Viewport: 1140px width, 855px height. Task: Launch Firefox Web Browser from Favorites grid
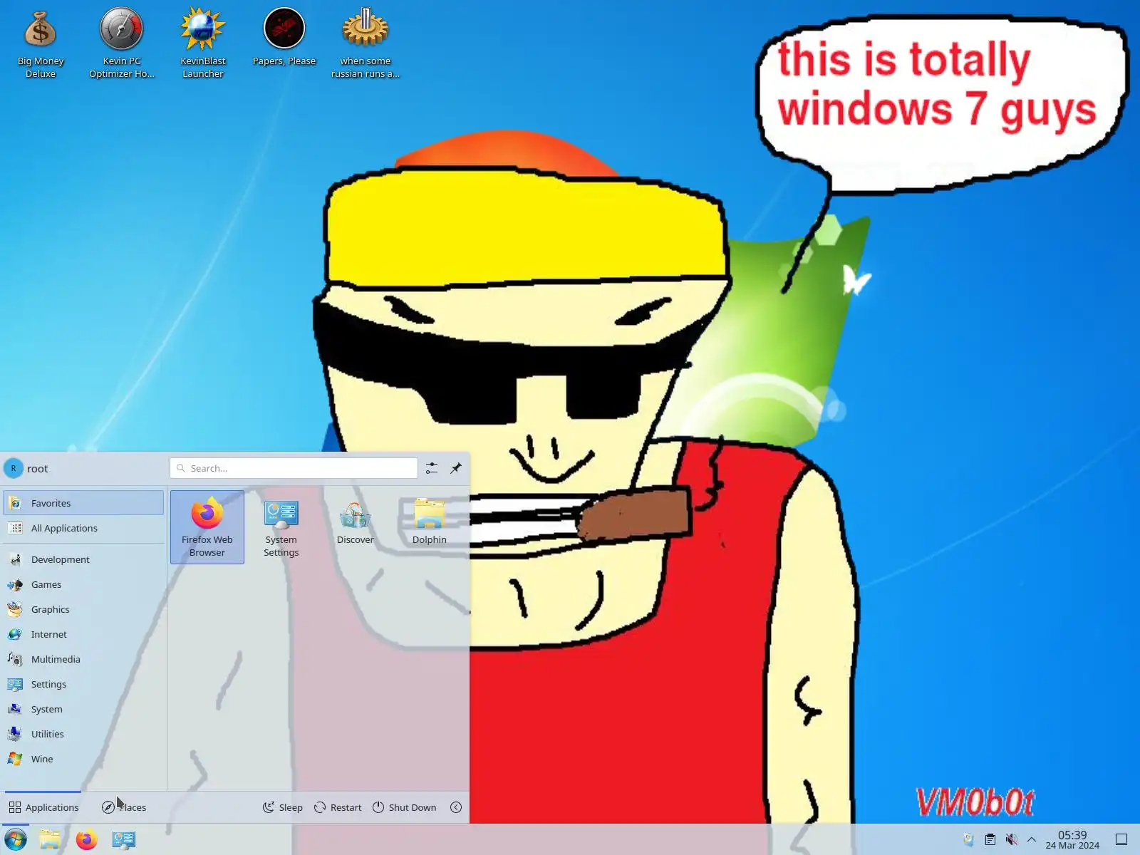[207, 527]
